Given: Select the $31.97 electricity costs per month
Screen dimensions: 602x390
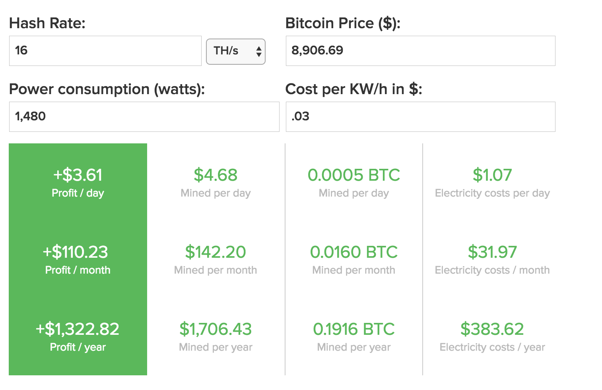Looking at the screenshot, I should (x=492, y=252).
